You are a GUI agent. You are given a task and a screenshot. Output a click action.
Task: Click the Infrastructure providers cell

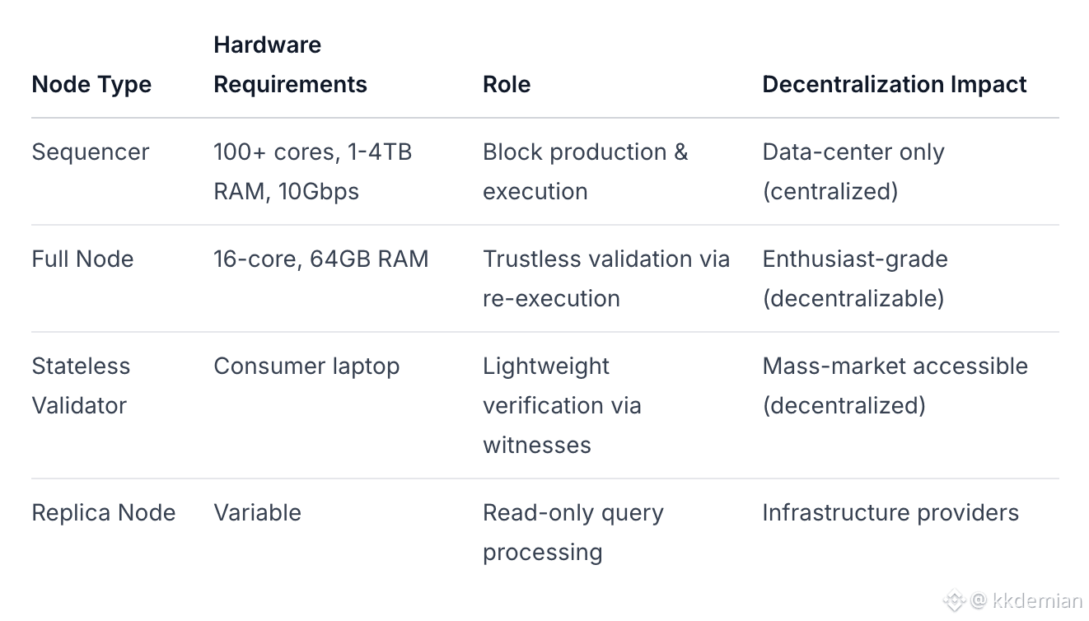(890, 513)
